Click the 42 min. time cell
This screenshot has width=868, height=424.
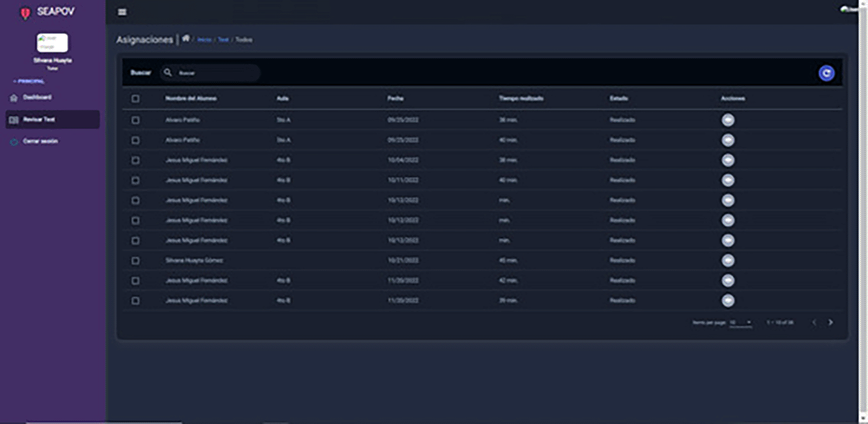tap(508, 280)
